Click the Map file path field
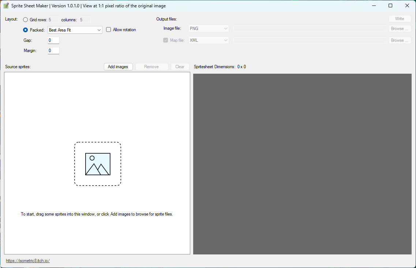 pyautogui.click(x=309, y=40)
